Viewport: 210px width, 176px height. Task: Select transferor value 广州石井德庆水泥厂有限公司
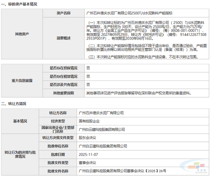[101, 113]
